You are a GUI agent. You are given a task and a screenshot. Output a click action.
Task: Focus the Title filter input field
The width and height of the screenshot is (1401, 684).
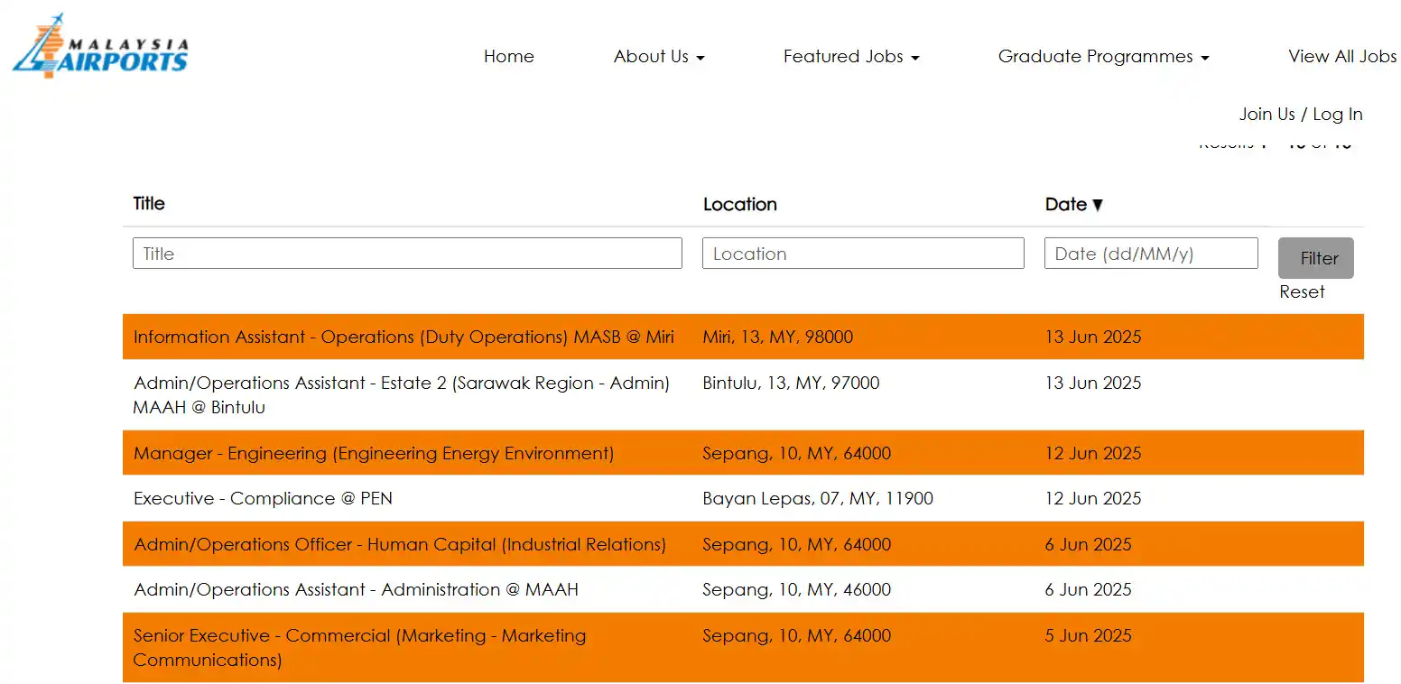(x=407, y=254)
